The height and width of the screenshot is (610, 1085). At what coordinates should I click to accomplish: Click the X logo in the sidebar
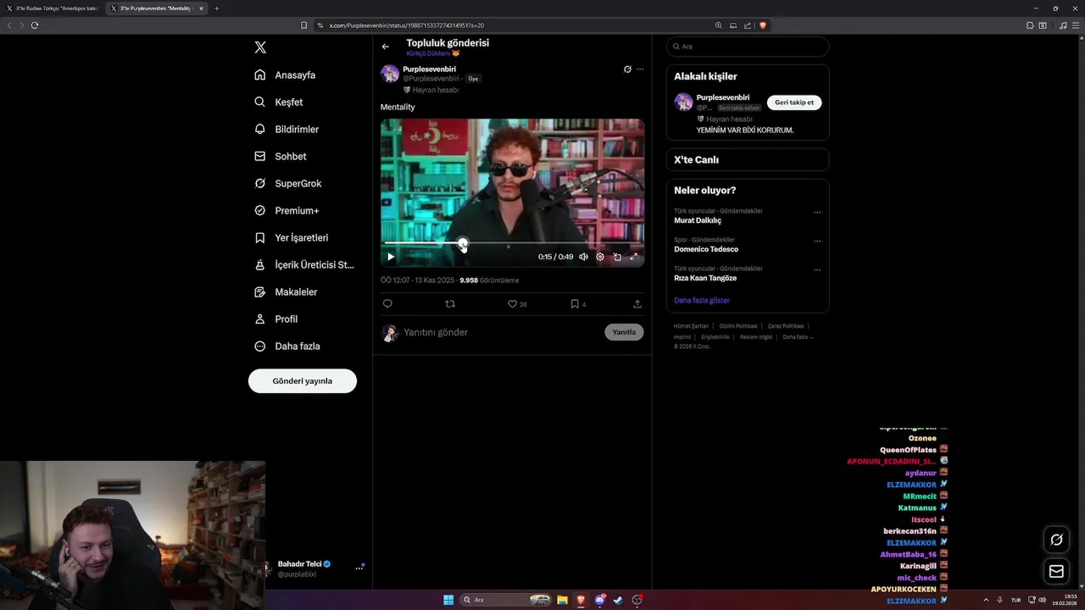tap(260, 47)
